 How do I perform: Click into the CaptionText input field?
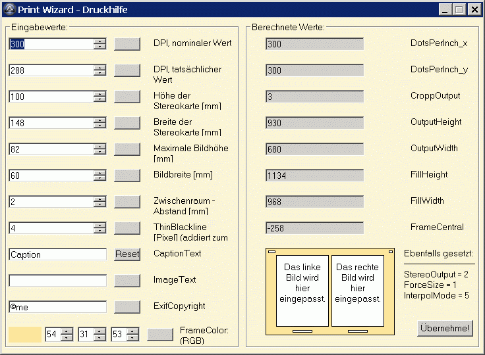57,254
